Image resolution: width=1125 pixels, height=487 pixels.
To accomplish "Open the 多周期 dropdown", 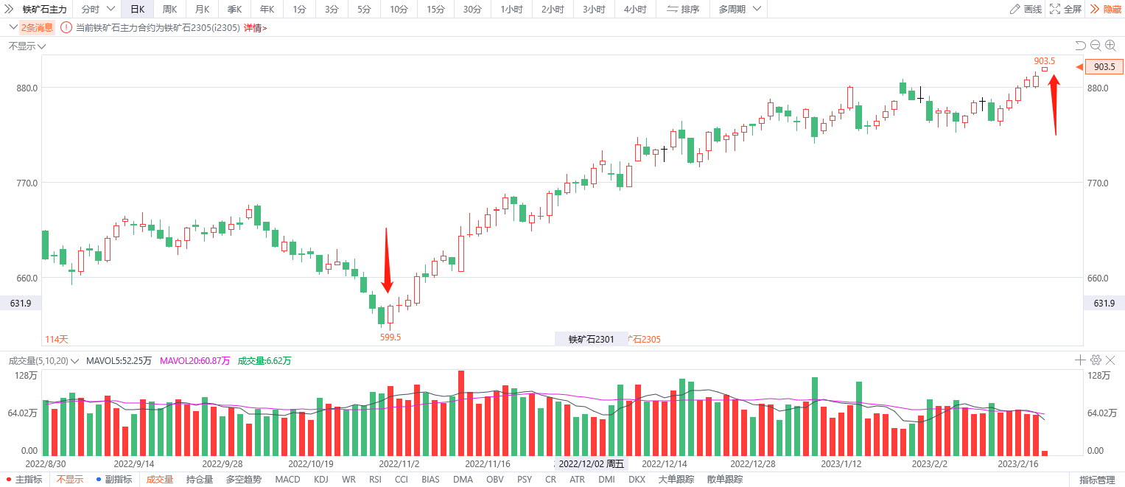I will coord(737,10).
